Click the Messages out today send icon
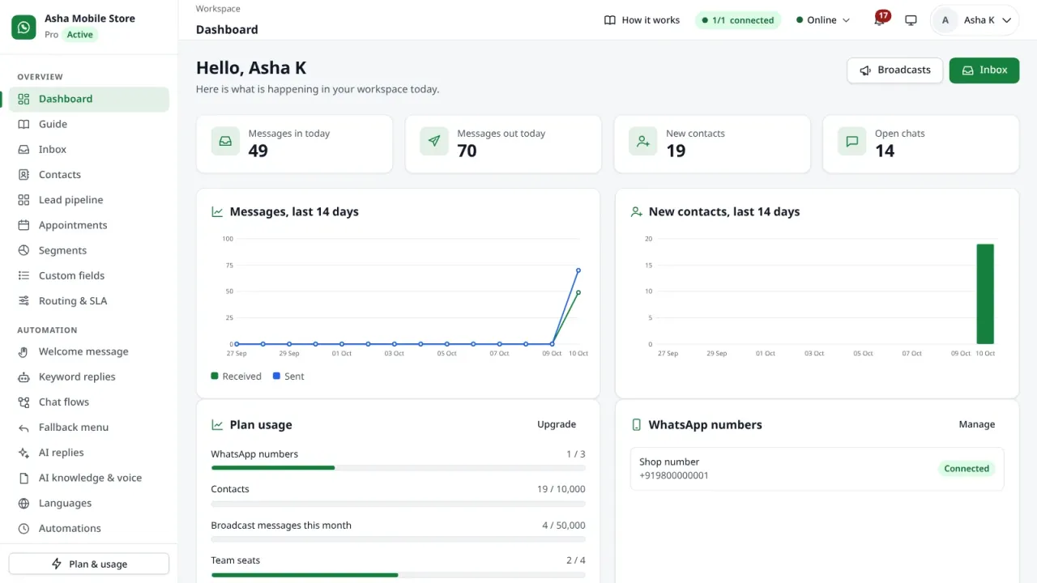 [x=434, y=141]
